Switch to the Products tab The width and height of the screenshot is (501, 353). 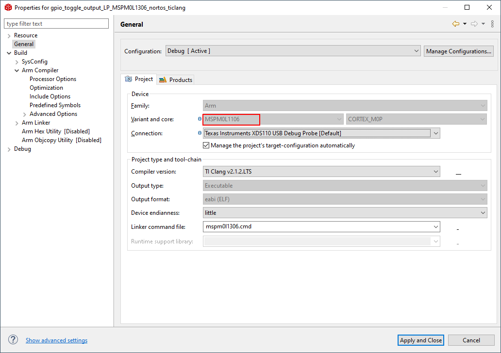(176, 80)
